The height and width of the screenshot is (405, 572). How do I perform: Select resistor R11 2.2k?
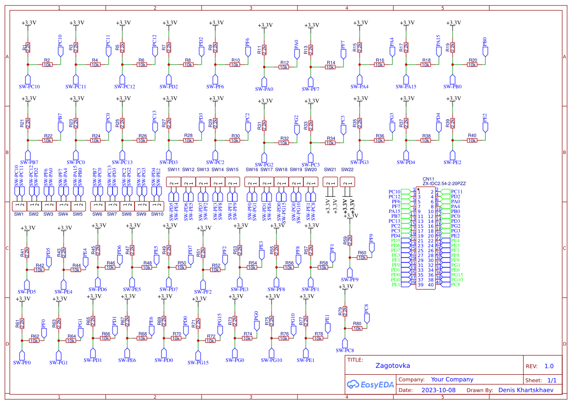pyautogui.click(x=264, y=50)
